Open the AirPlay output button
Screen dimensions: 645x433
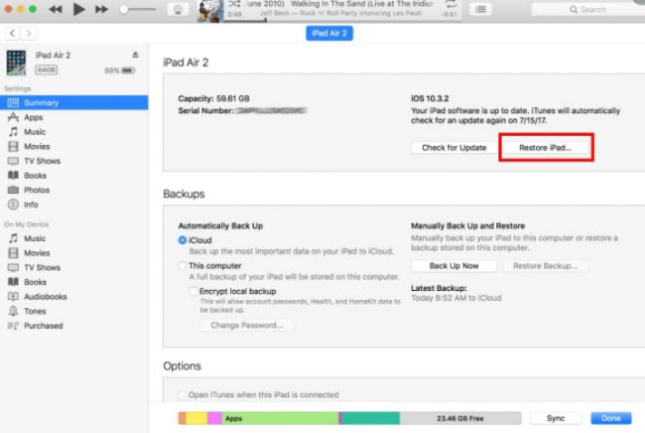point(178,10)
